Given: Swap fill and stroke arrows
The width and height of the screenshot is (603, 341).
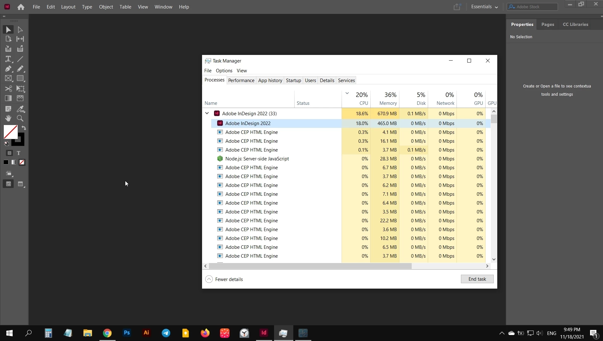Looking at the screenshot, I should point(24,128).
